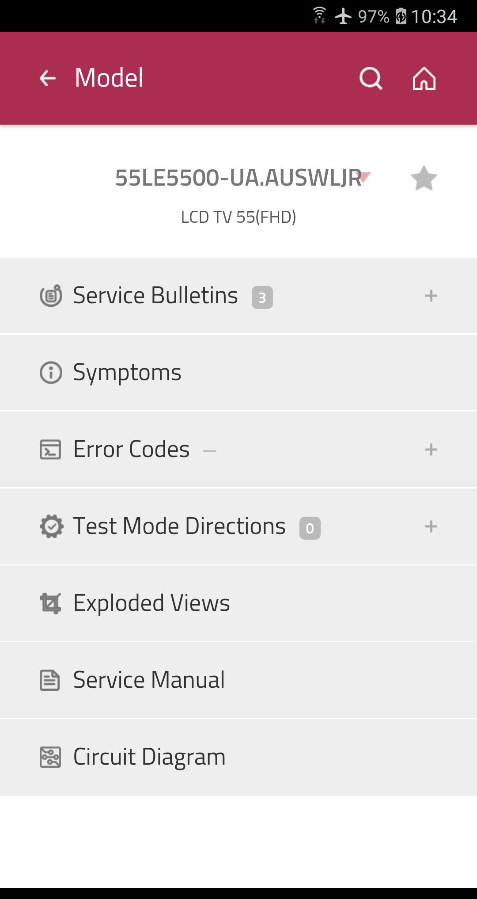Click the Service Bulletins count badge 3

point(262,297)
